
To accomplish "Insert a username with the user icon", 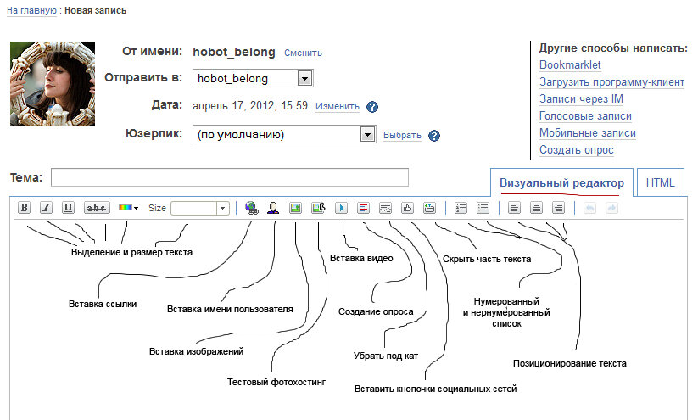I will (274, 207).
